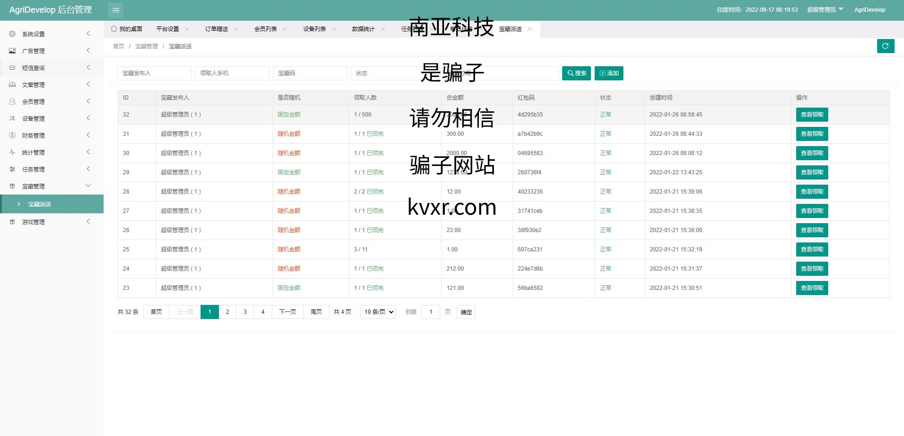
Task: Close the 平台设置 tab
Action: coord(187,29)
